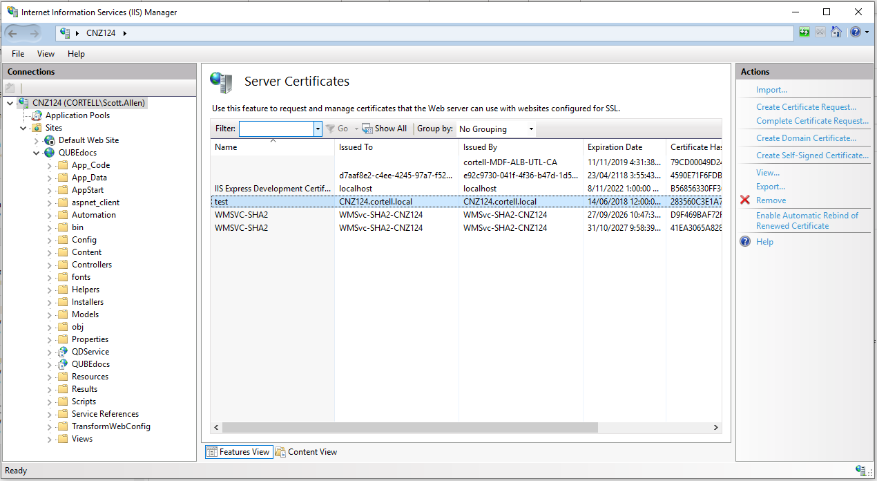The height and width of the screenshot is (481, 877).
Task: Select the cortell-MDF-ALB-UTL-CA certificate row
Action: point(466,162)
